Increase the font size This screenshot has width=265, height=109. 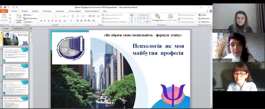pos(64,16)
